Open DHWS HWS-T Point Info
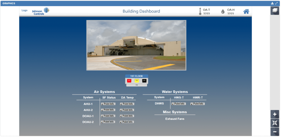The image size is (281, 137). (179, 104)
